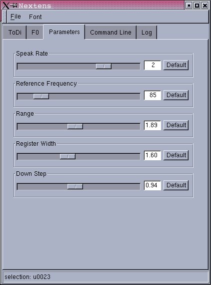The width and height of the screenshot is (211, 285).
Task: Click the Speak Rate value box showing 2
Action: click(x=152, y=65)
